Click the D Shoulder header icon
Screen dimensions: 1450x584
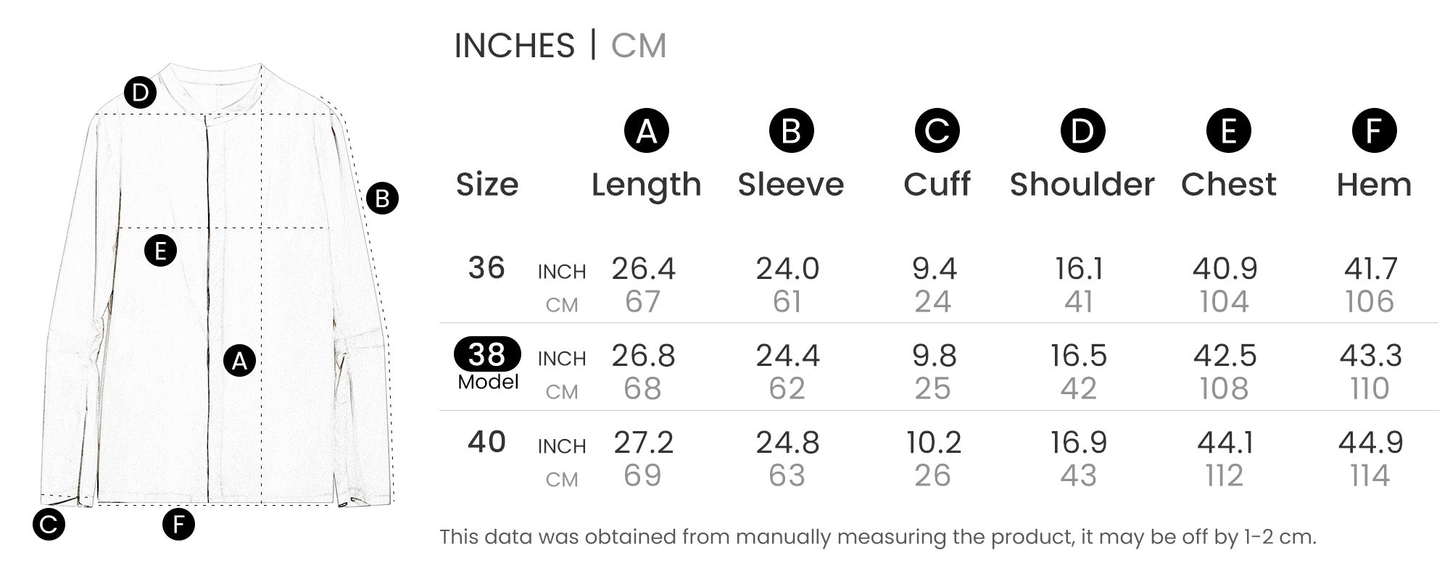pos(1082,131)
